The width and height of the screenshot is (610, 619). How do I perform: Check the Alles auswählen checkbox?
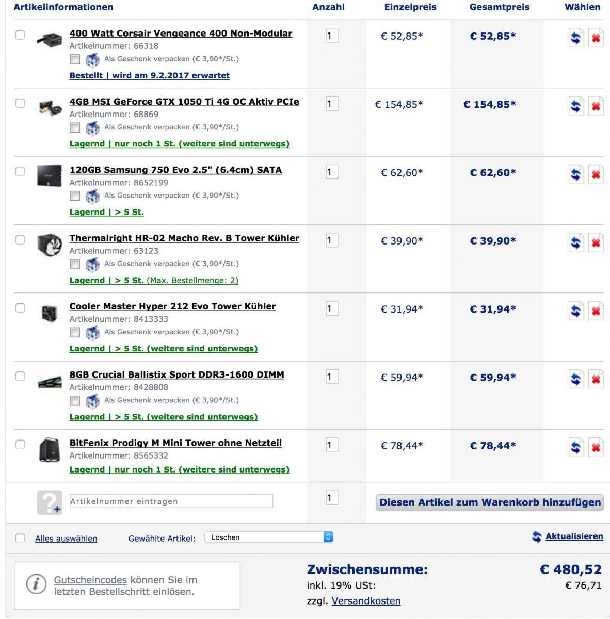point(20,539)
